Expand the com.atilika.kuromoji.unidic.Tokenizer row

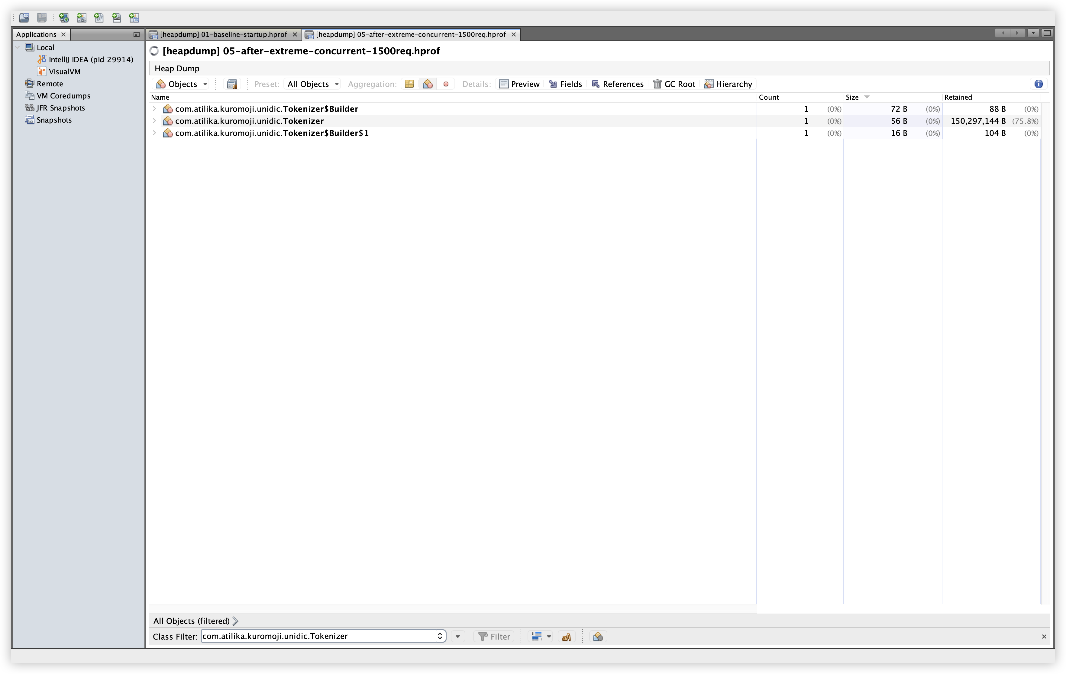(154, 120)
